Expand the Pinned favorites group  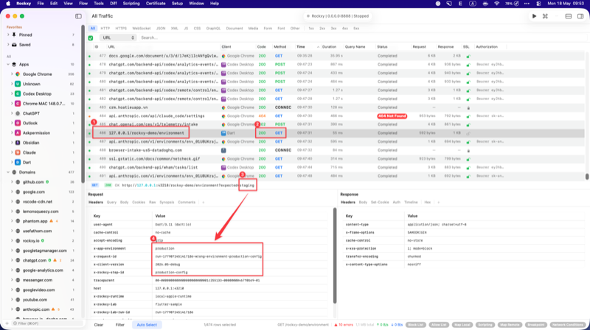click(x=8, y=35)
